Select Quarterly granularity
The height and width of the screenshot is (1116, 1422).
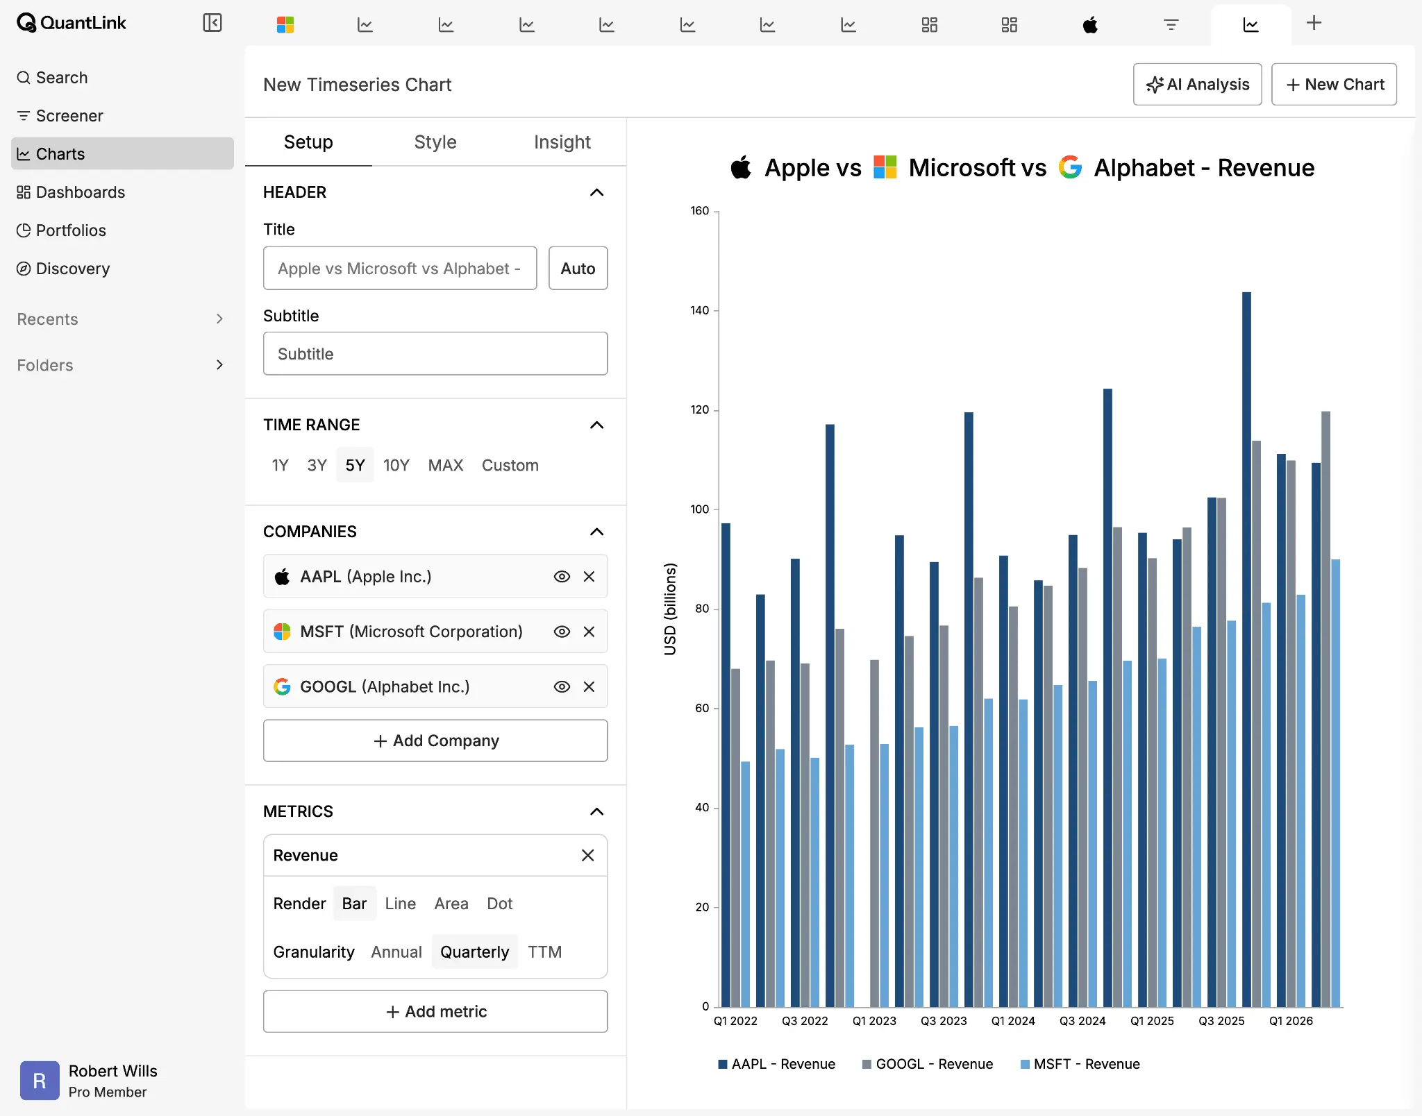(475, 952)
